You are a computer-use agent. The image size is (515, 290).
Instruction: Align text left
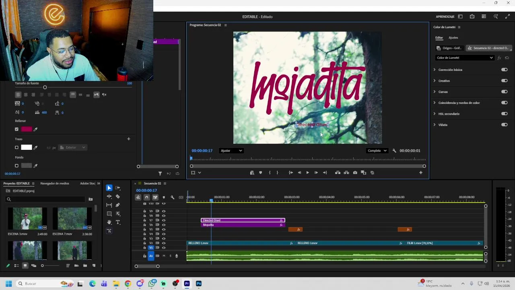tap(18, 95)
